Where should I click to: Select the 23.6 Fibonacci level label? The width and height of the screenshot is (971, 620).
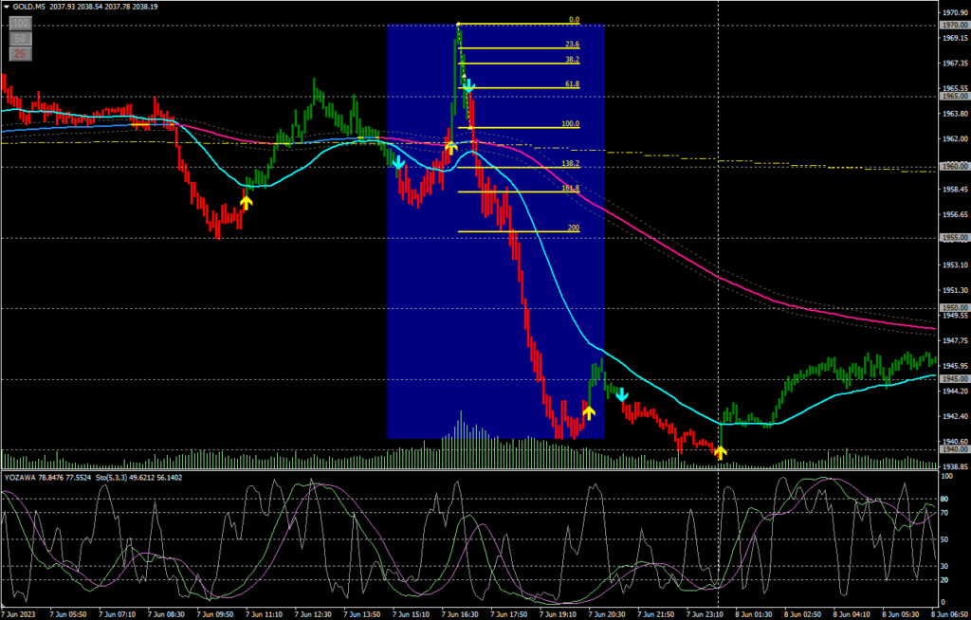[572, 44]
